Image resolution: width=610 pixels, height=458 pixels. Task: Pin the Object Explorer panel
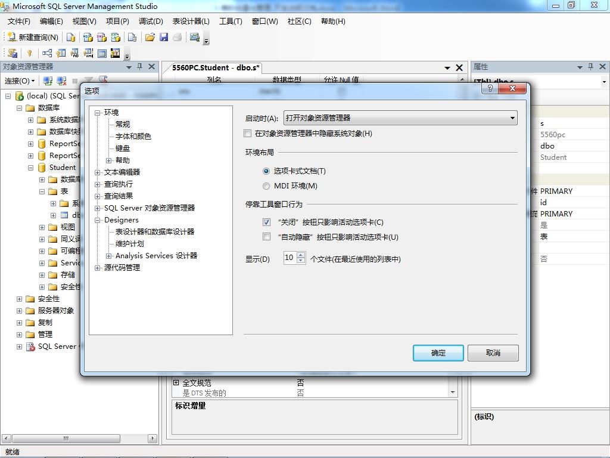click(x=140, y=67)
